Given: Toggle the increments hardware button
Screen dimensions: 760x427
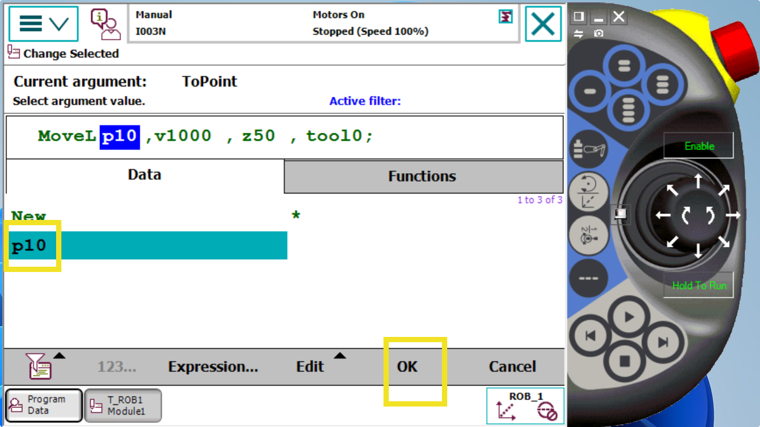Looking at the screenshot, I should [x=588, y=277].
